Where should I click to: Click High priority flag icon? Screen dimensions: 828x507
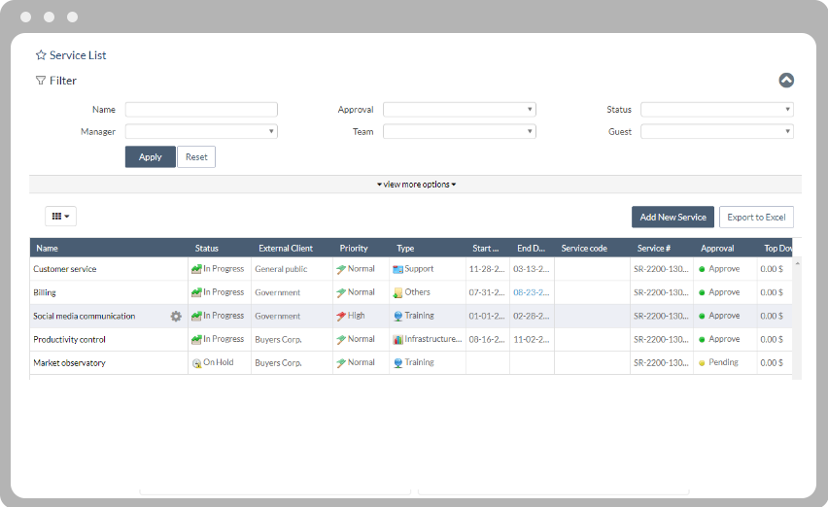click(x=341, y=317)
